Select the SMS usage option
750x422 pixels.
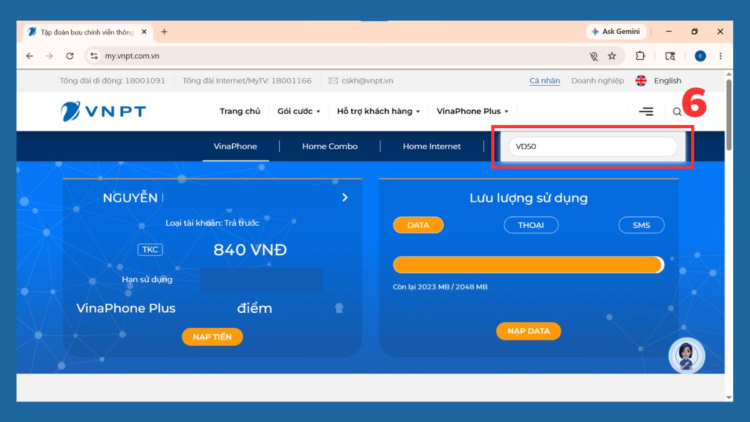[x=641, y=225]
